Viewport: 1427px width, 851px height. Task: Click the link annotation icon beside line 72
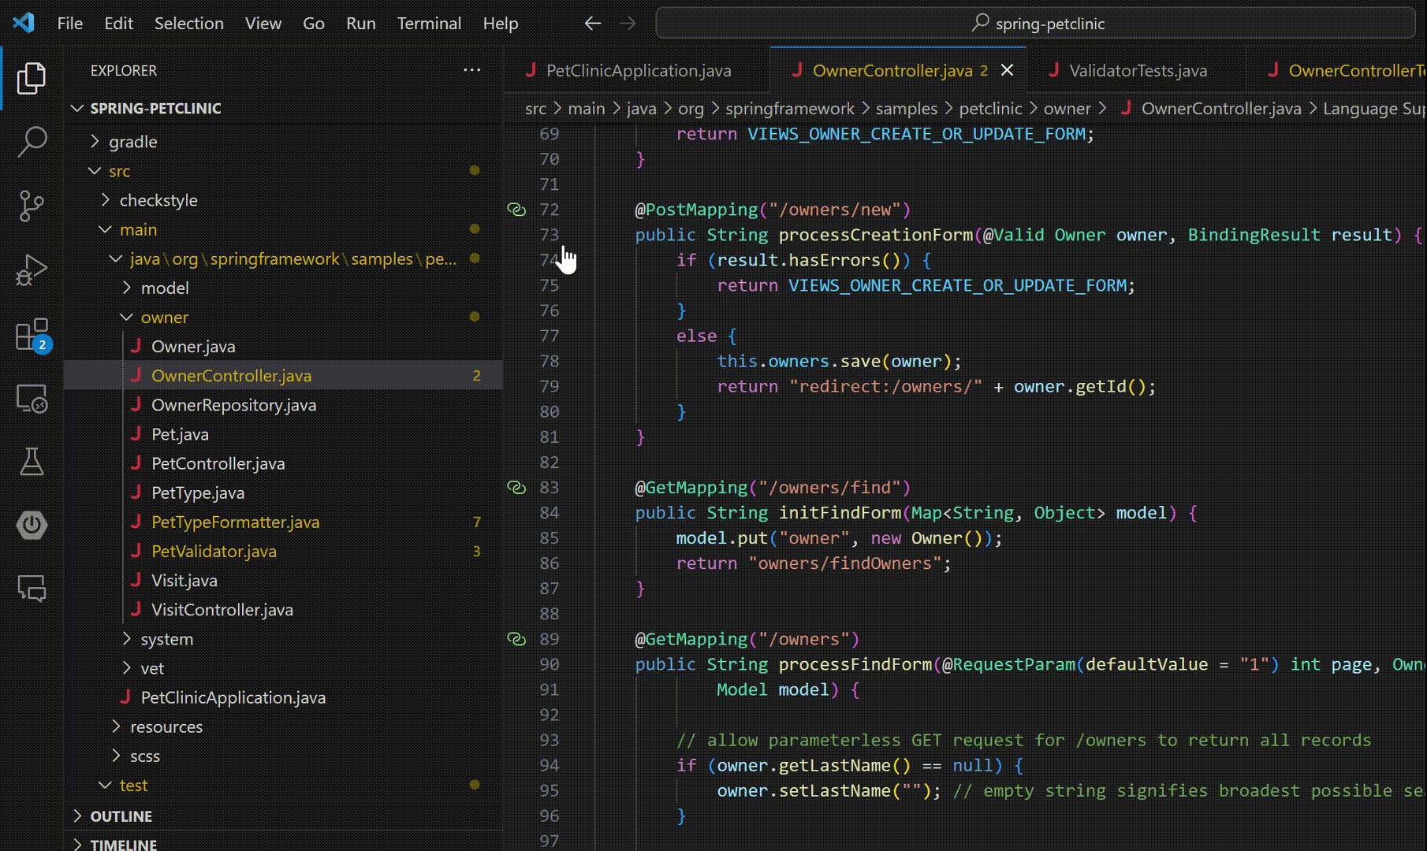(517, 209)
